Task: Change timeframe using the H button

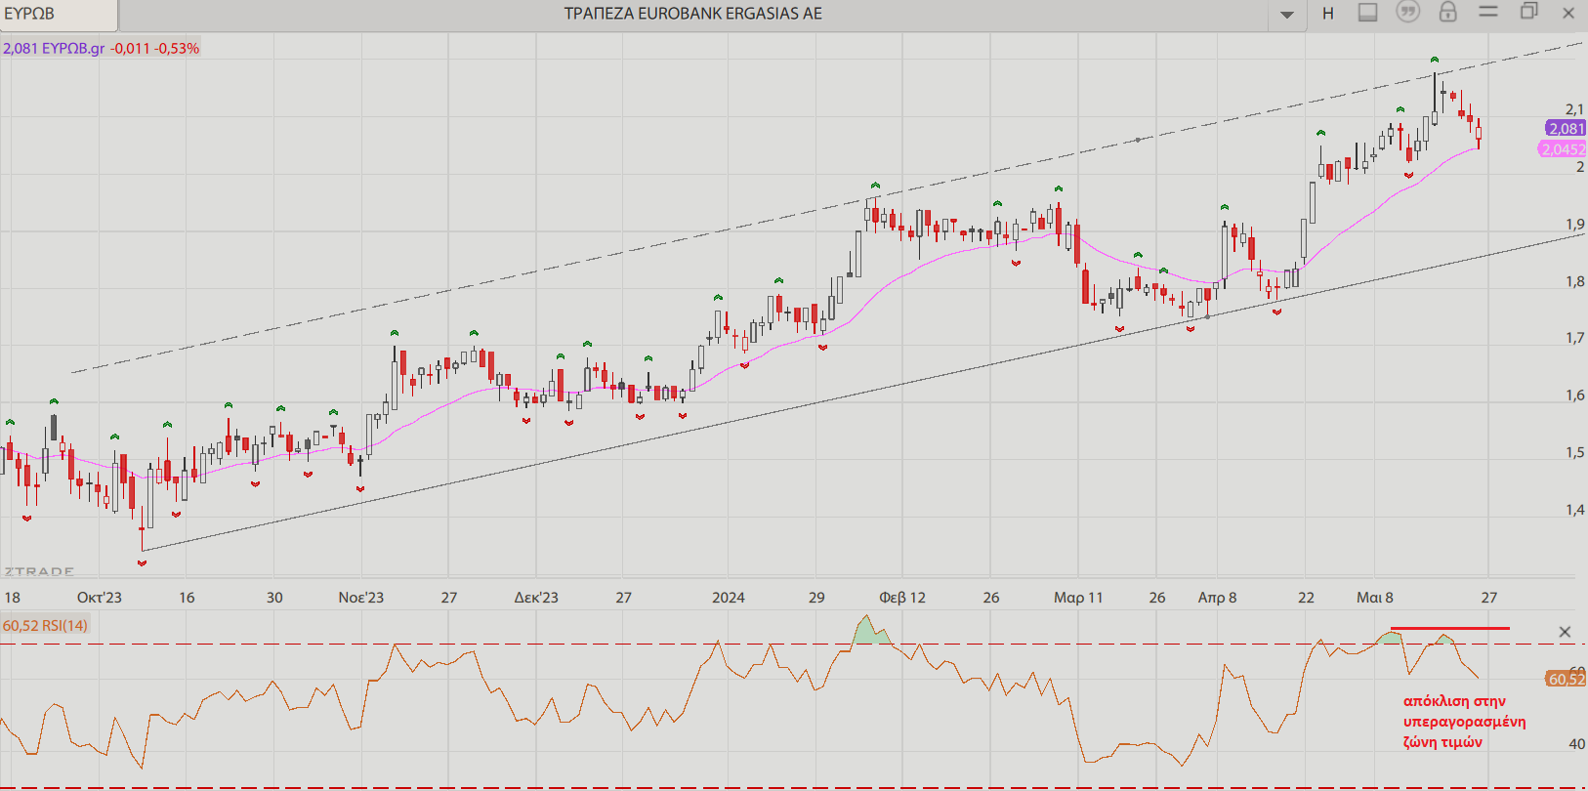Action: (1328, 14)
